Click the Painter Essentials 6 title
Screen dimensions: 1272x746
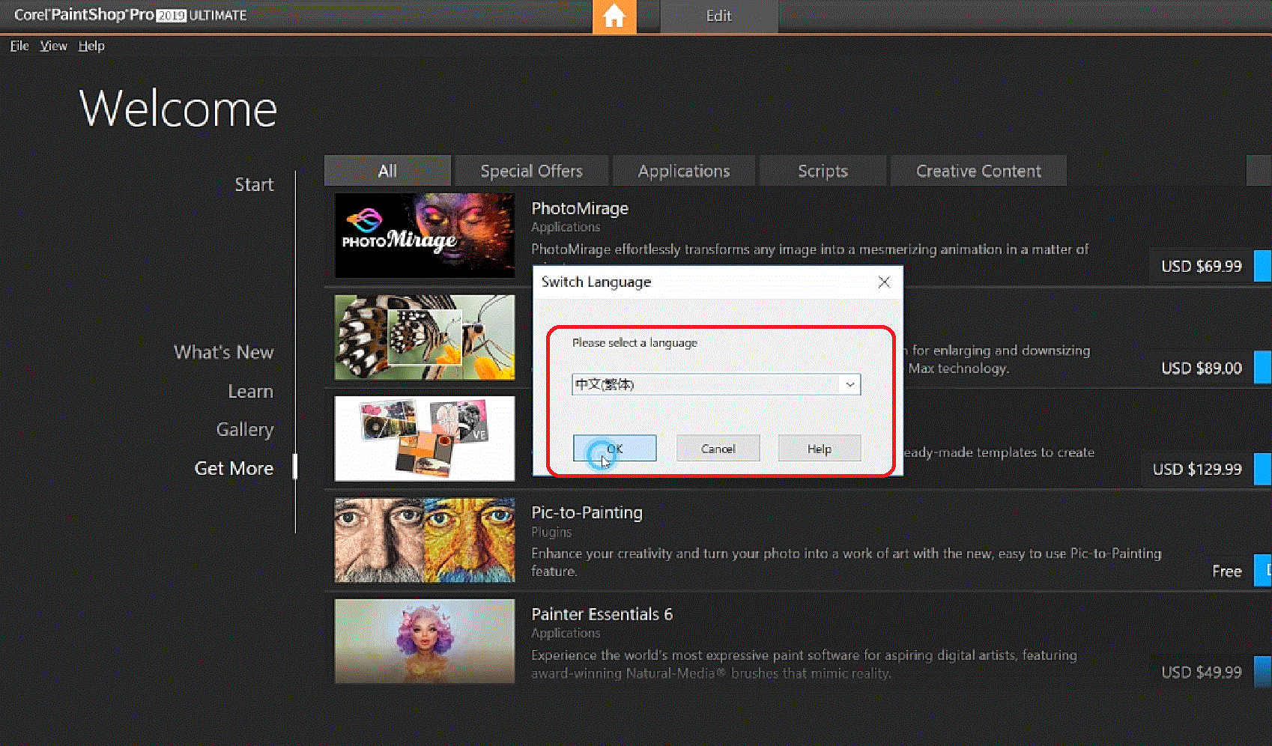tap(602, 614)
